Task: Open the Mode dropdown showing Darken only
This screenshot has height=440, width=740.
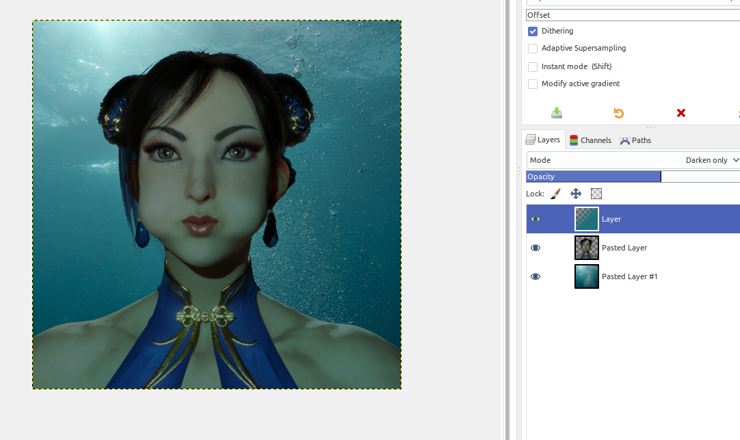Action: point(633,160)
